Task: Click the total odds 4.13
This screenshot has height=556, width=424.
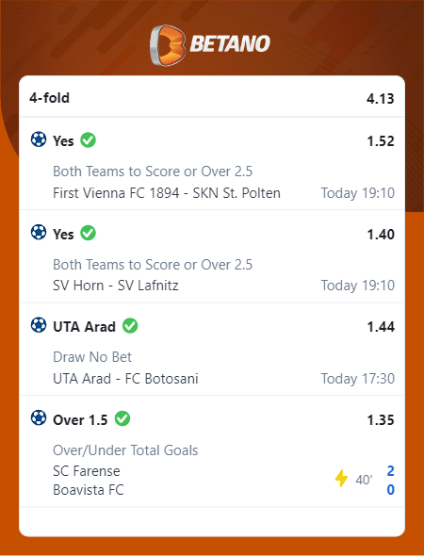Action: (x=381, y=99)
